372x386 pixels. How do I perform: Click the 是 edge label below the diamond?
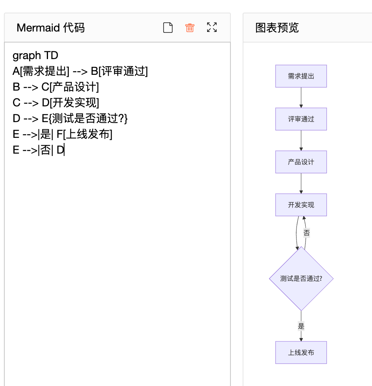(301, 326)
